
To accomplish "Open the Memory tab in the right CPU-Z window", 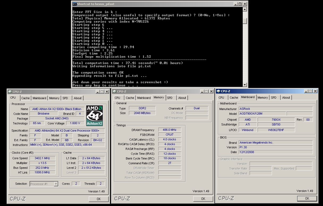I will pyautogui.click(x=263, y=98).
